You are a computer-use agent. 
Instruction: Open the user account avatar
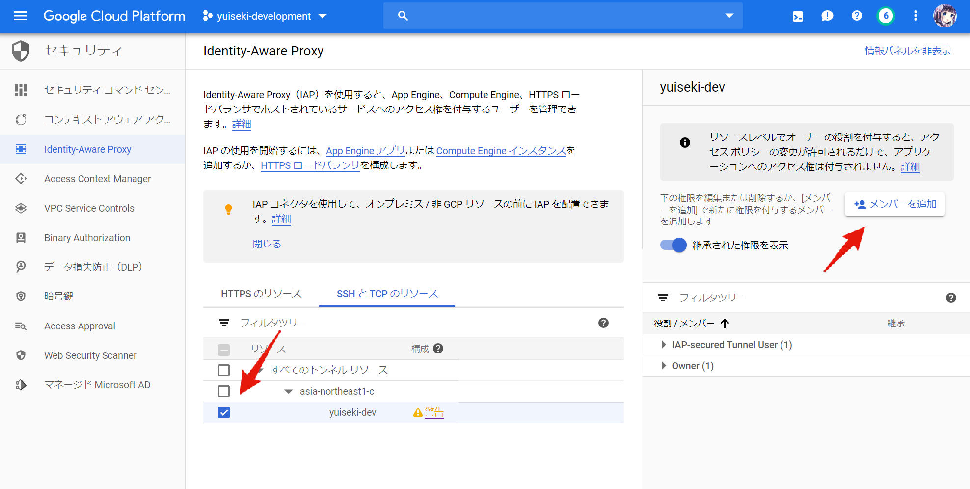click(945, 16)
